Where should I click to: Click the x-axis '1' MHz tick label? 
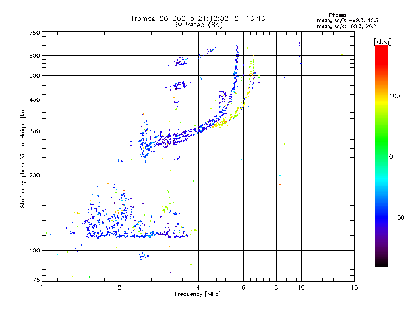tap(42, 287)
